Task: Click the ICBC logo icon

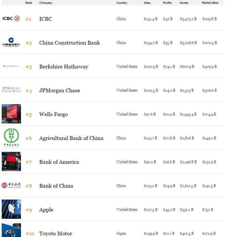Action: (x=11, y=18)
